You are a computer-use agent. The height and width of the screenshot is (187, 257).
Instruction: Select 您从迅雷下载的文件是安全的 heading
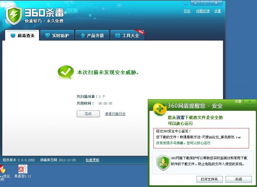pos(195,118)
